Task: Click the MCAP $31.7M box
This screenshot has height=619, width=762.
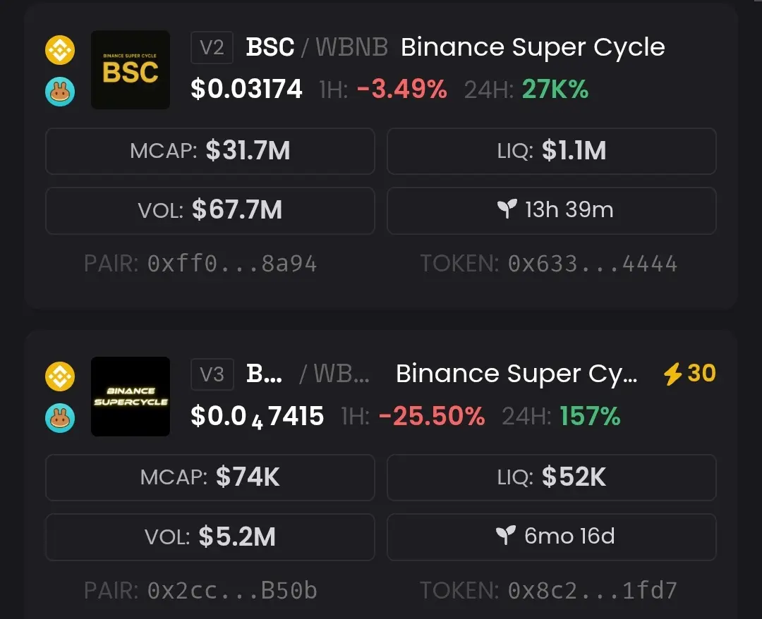Action: (210, 151)
